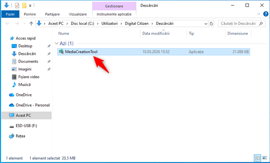
Task: Switch to the Partajare ribbon tab
Action: [x=52, y=14]
